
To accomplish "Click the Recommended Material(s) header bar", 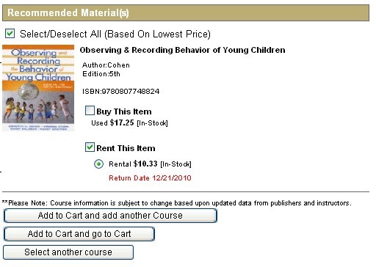I will point(186,12).
